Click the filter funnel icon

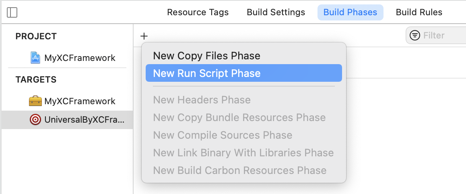(x=414, y=36)
